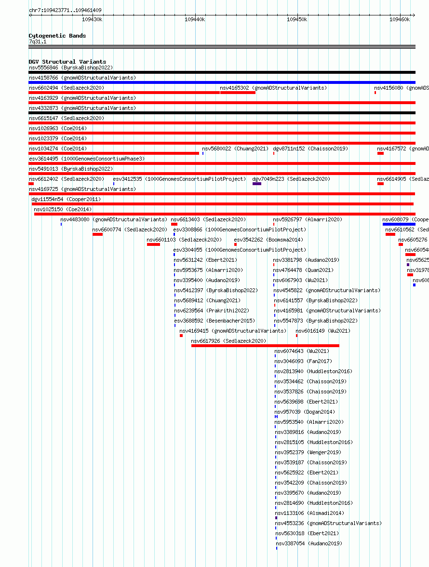Select nsv5412397 (ByrskaBishop2022) label
The height and width of the screenshot is (567, 429).
[x=216, y=290]
